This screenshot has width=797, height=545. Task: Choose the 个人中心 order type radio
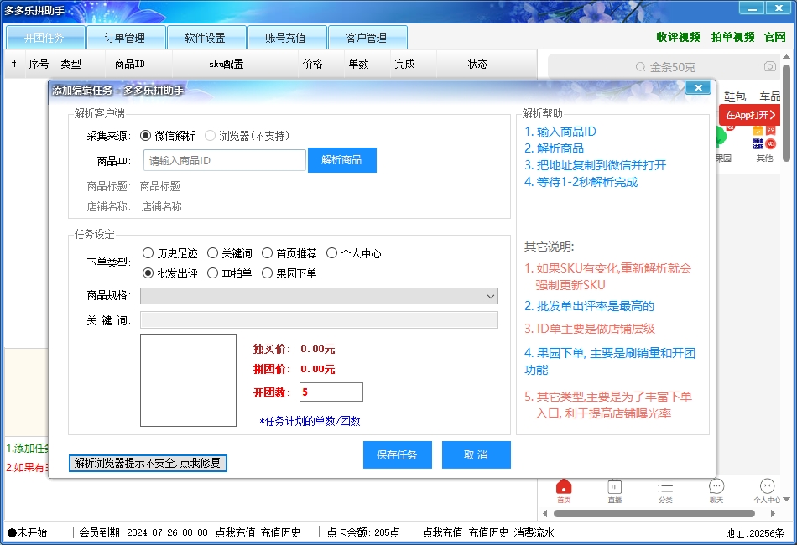(354, 253)
